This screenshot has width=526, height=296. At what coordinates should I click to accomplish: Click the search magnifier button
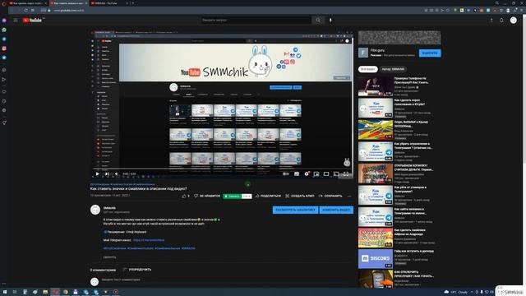(318, 20)
